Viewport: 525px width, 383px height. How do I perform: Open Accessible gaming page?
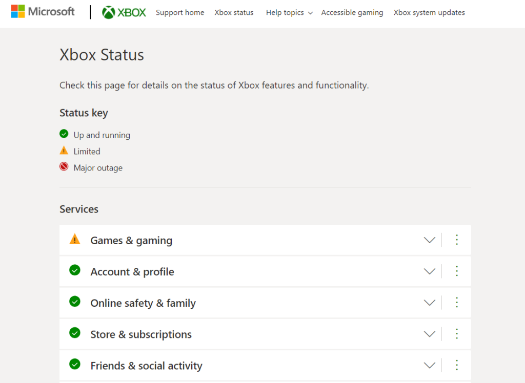coord(352,12)
